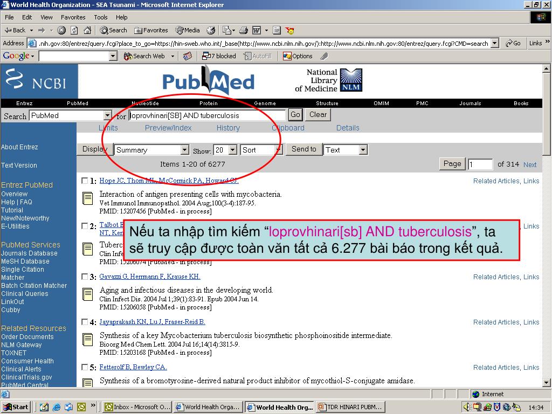Viewport: 552px width, 414px height.
Task: Click Google toolbar news icon
Action: [x=188, y=56]
